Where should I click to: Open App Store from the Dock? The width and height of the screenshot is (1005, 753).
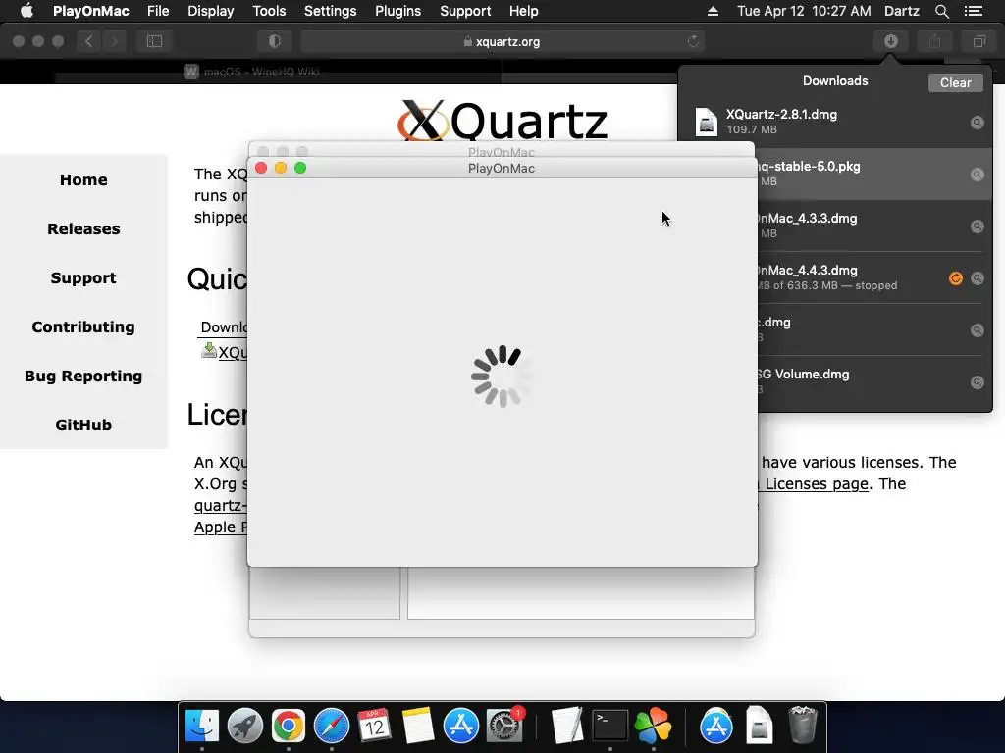(x=461, y=727)
